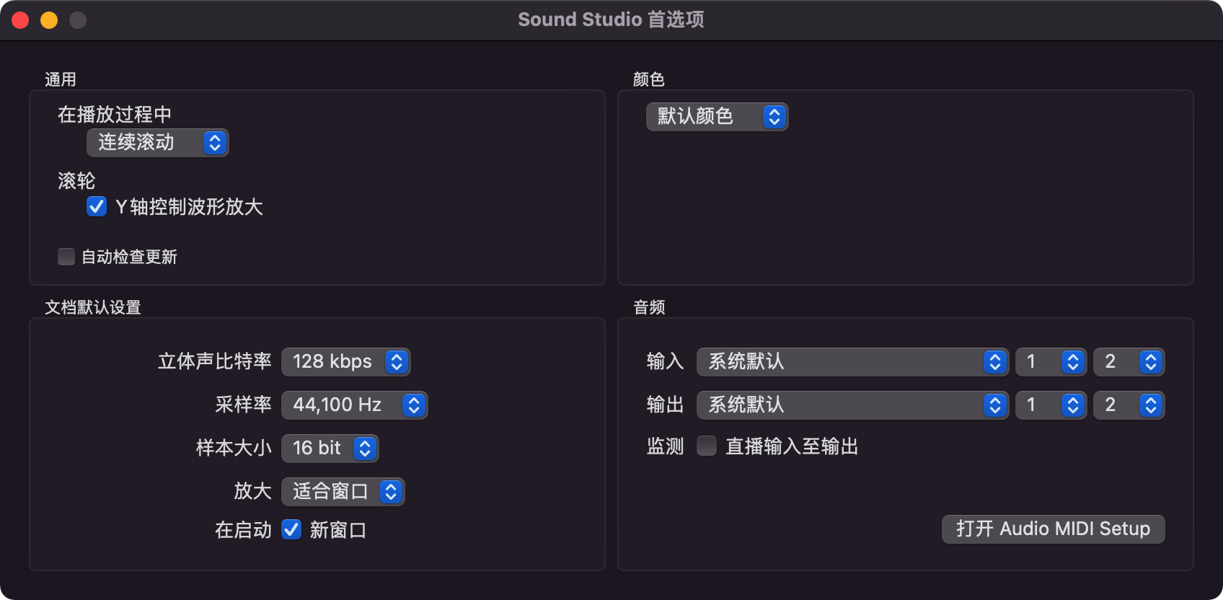The width and height of the screenshot is (1223, 600).
Task: Open the 在播放过程中 连续滚动 dropdown
Action: pos(157,143)
